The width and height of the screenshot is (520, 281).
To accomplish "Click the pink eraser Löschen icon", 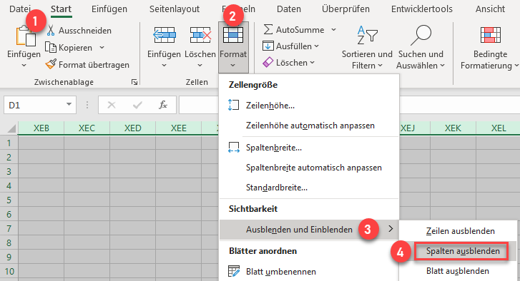I will pos(268,63).
